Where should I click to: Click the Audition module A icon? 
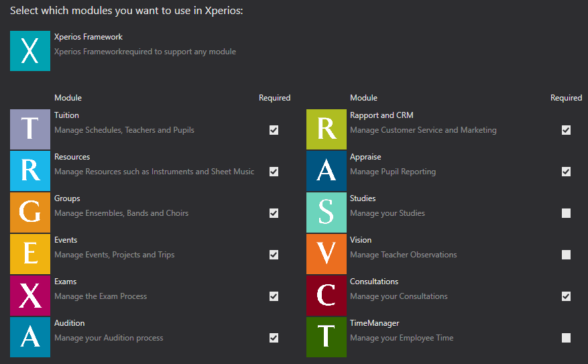pos(30,337)
